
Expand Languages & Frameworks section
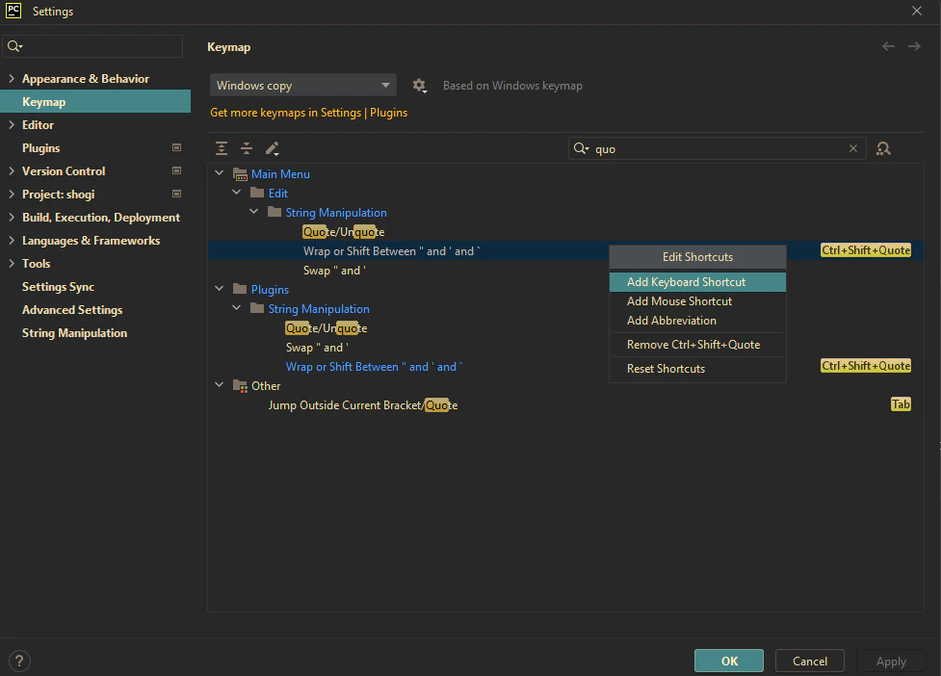coord(12,240)
